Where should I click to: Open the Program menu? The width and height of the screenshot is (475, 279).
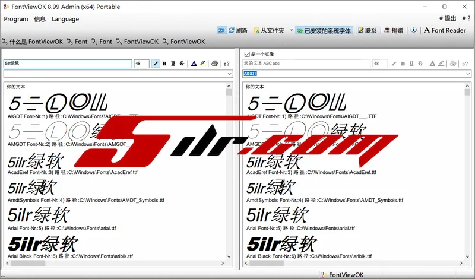point(16,19)
